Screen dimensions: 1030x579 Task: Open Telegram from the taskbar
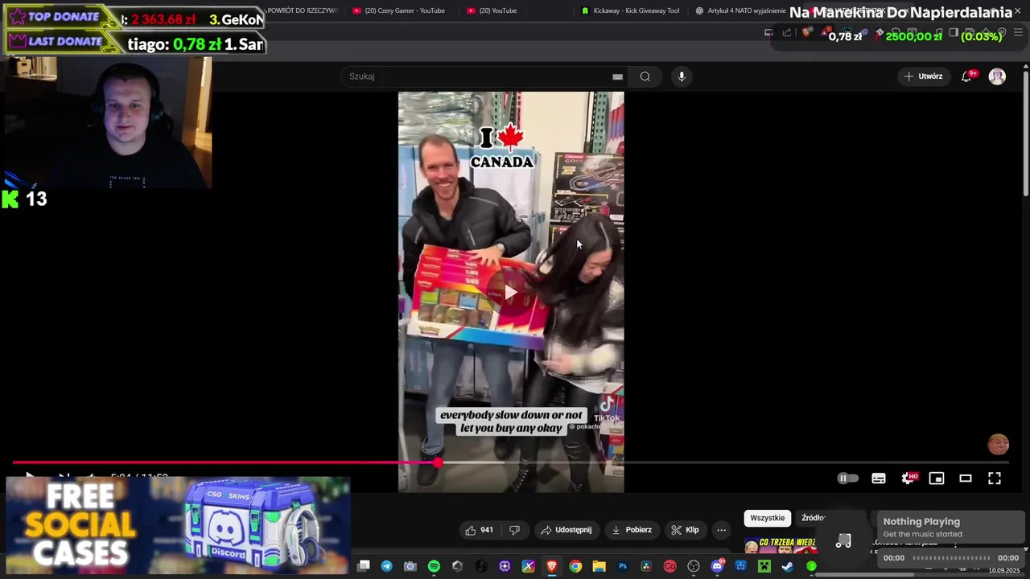click(387, 566)
